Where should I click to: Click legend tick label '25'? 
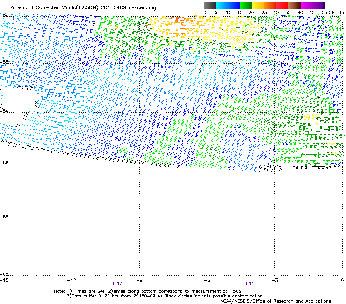point(264,13)
